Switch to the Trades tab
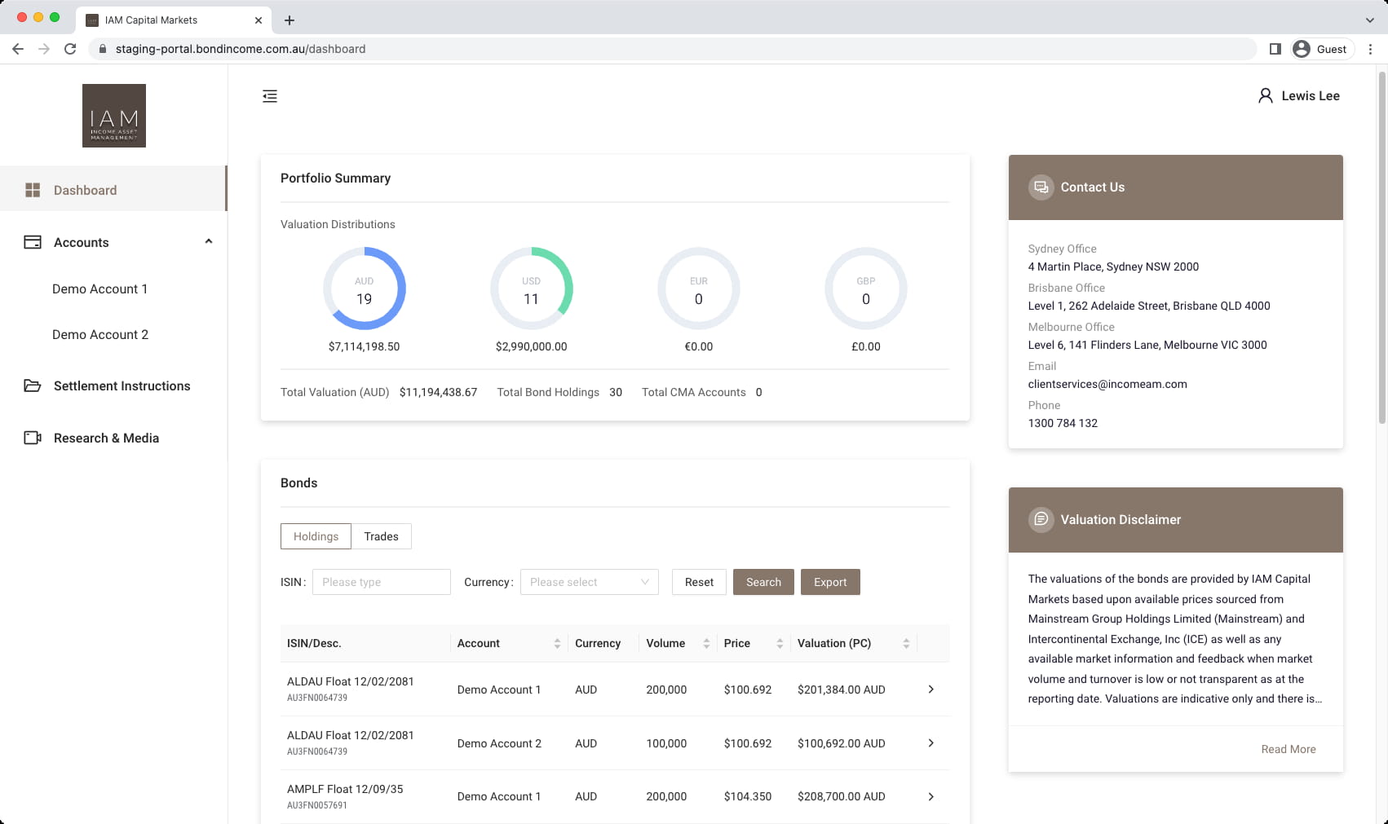Image resolution: width=1388 pixels, height=824 pixels. pyautogui.click(x=381, y=536)
